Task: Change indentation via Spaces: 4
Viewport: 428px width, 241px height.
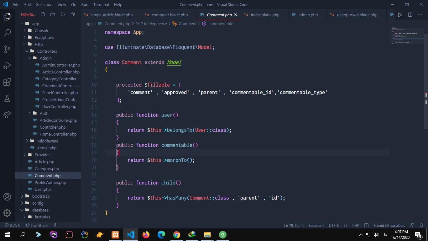Action: (316, 225)
